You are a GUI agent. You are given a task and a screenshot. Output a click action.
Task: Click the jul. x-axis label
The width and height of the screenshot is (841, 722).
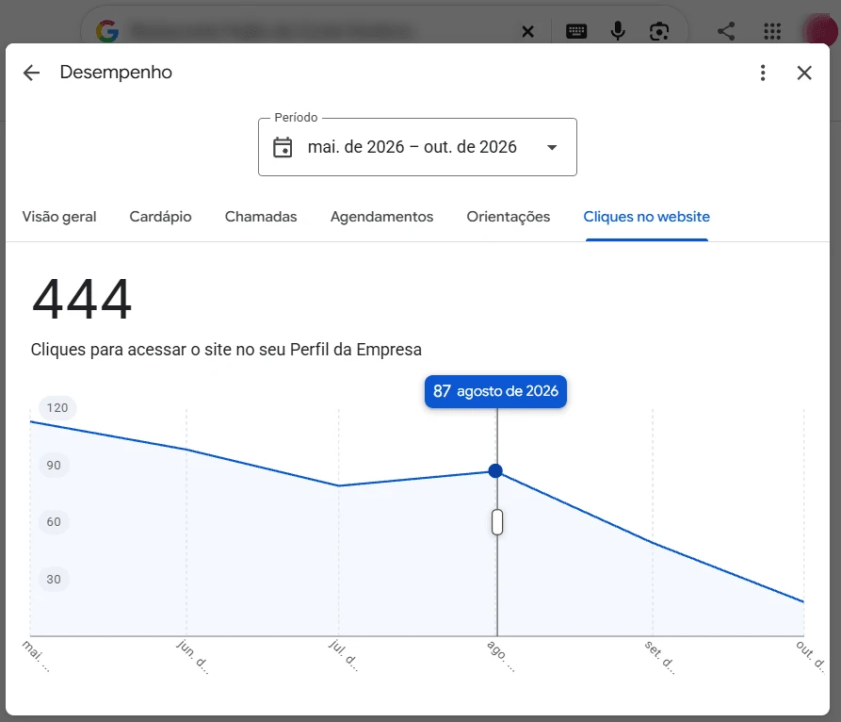click(343, 655)
